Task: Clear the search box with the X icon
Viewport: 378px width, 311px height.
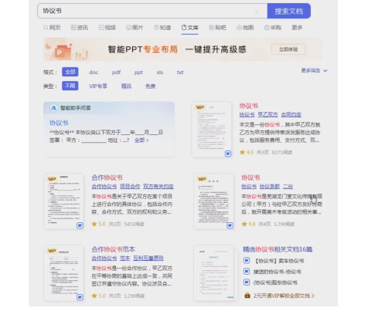Action: point(257,12)
